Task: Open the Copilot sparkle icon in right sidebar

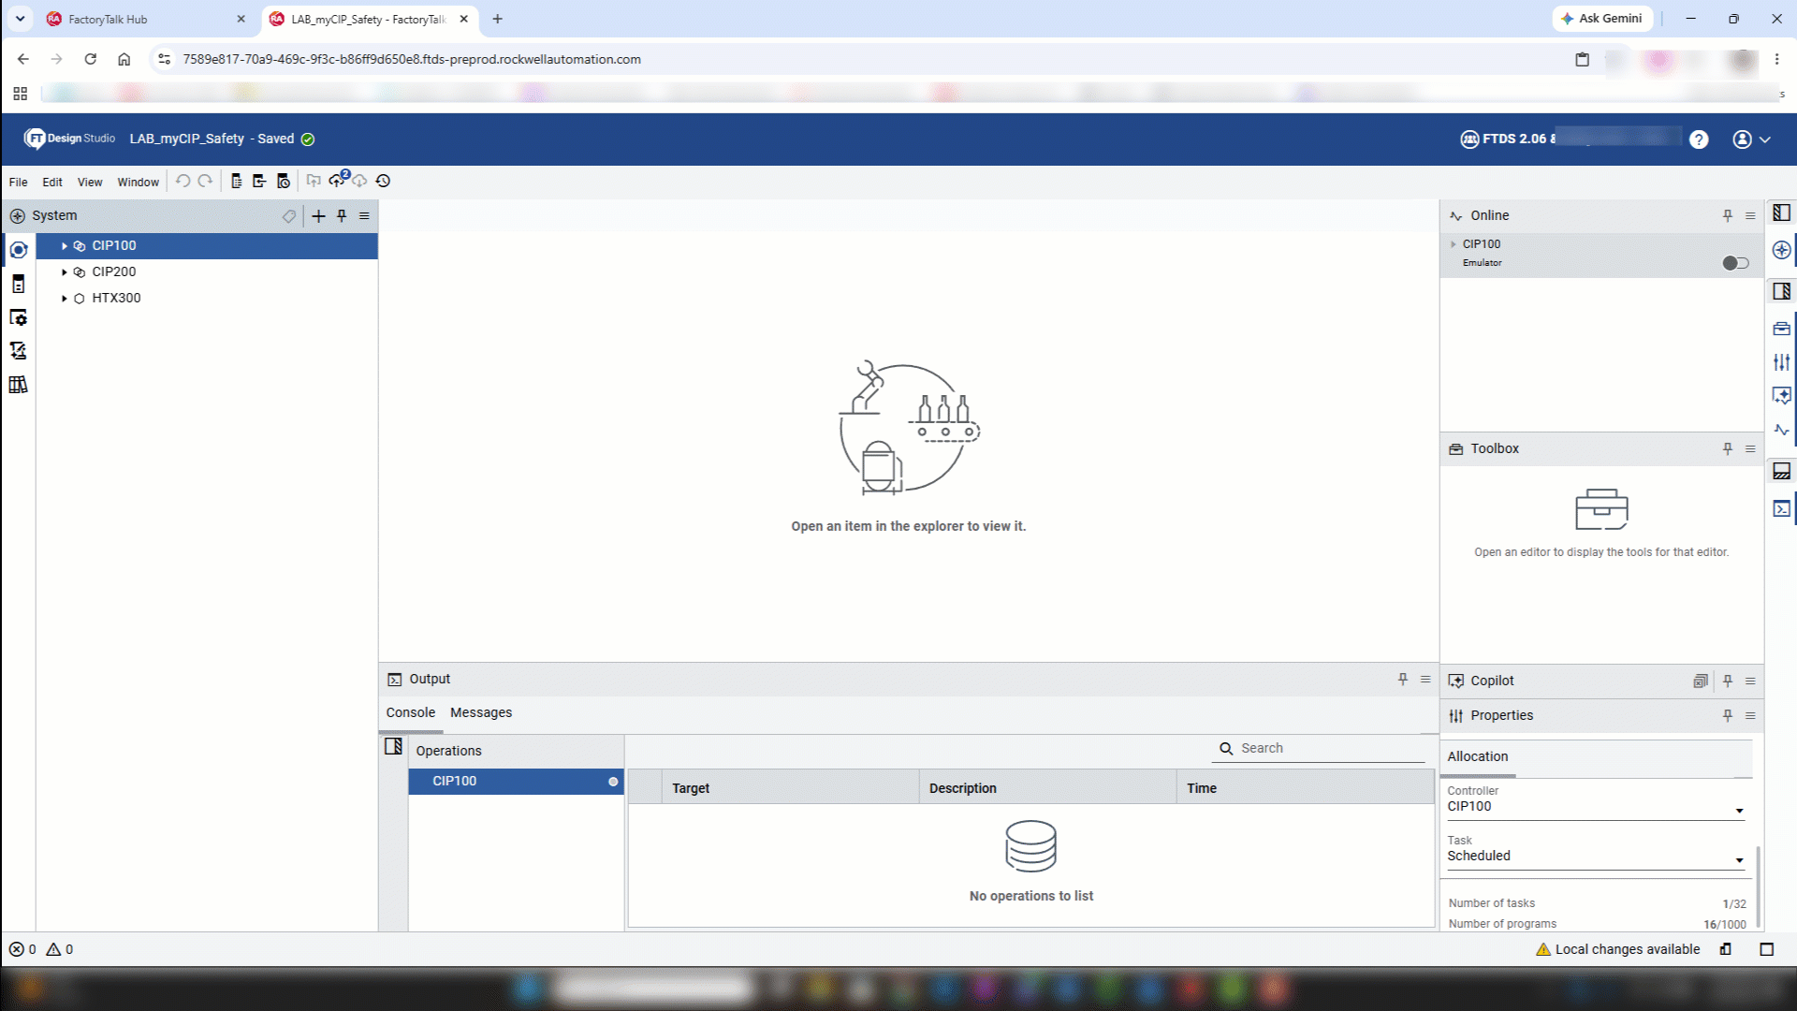Action: pos(1782,395)
